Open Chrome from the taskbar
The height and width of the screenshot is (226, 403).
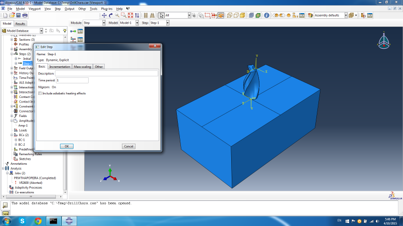[x=38, y=221]
